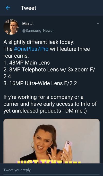Viewport: 103px width, 176px height.
Task: Tap the 'A slightly different leak today' line
Action: pos(39,42)
